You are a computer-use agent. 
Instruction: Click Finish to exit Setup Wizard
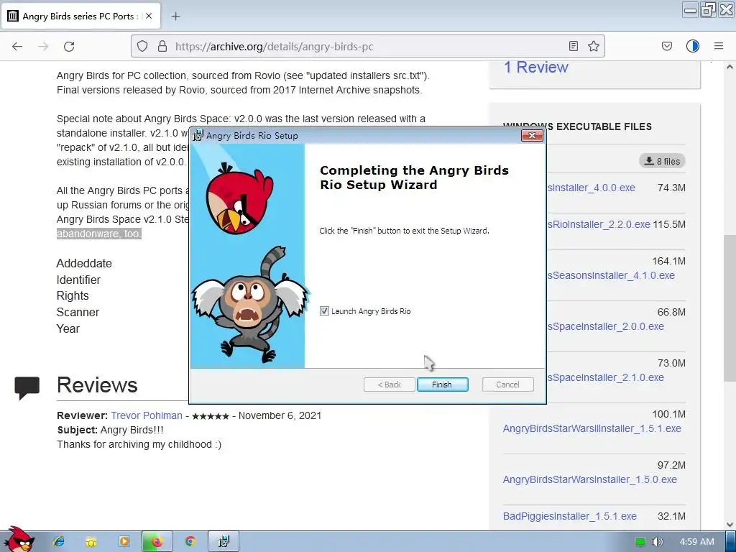click(x=442, y=385)
